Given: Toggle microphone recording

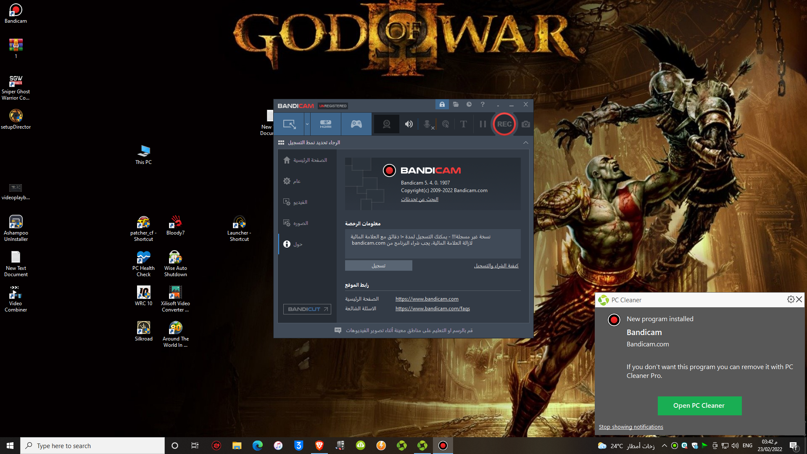Looking at the screenshot, I should click(427, 124).
